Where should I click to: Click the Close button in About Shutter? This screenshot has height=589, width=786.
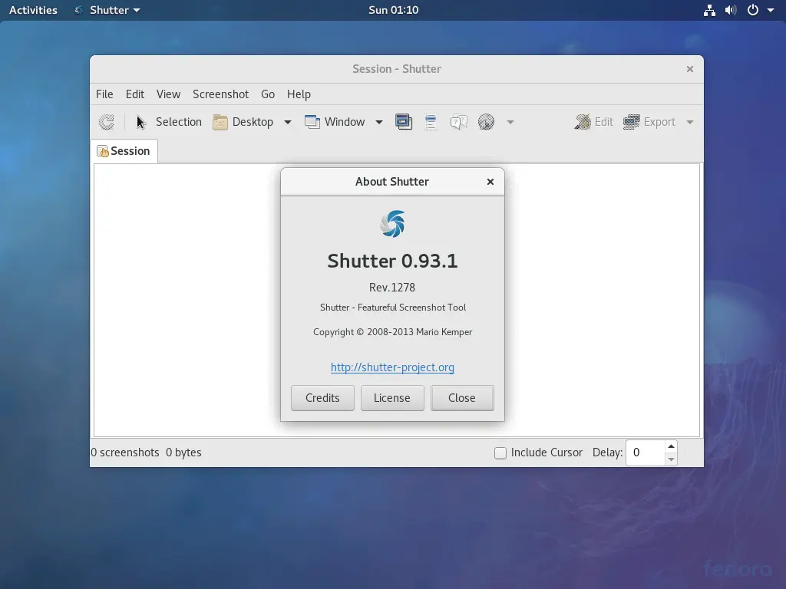point(461,398)
